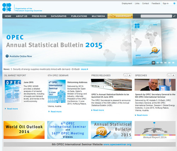The image size is (177, 151).
Task: Click the search magnifier icon
Action: tap(174, 16)
